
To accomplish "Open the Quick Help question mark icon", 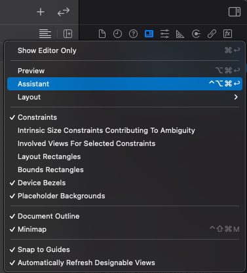I will [133, 34].
